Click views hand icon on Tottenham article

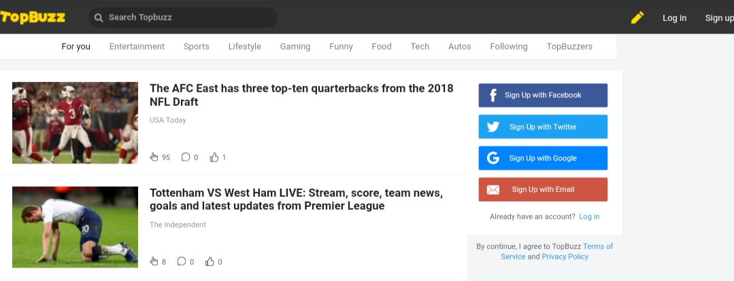coord(154,261)
